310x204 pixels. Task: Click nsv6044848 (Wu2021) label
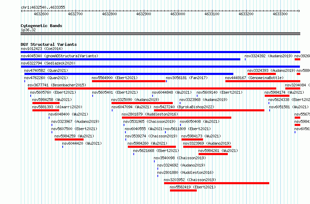[172, 92]
